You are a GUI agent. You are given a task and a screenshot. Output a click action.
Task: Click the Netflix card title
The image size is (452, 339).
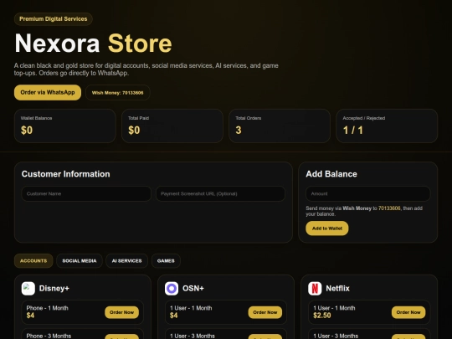click(x=337, y=289)
